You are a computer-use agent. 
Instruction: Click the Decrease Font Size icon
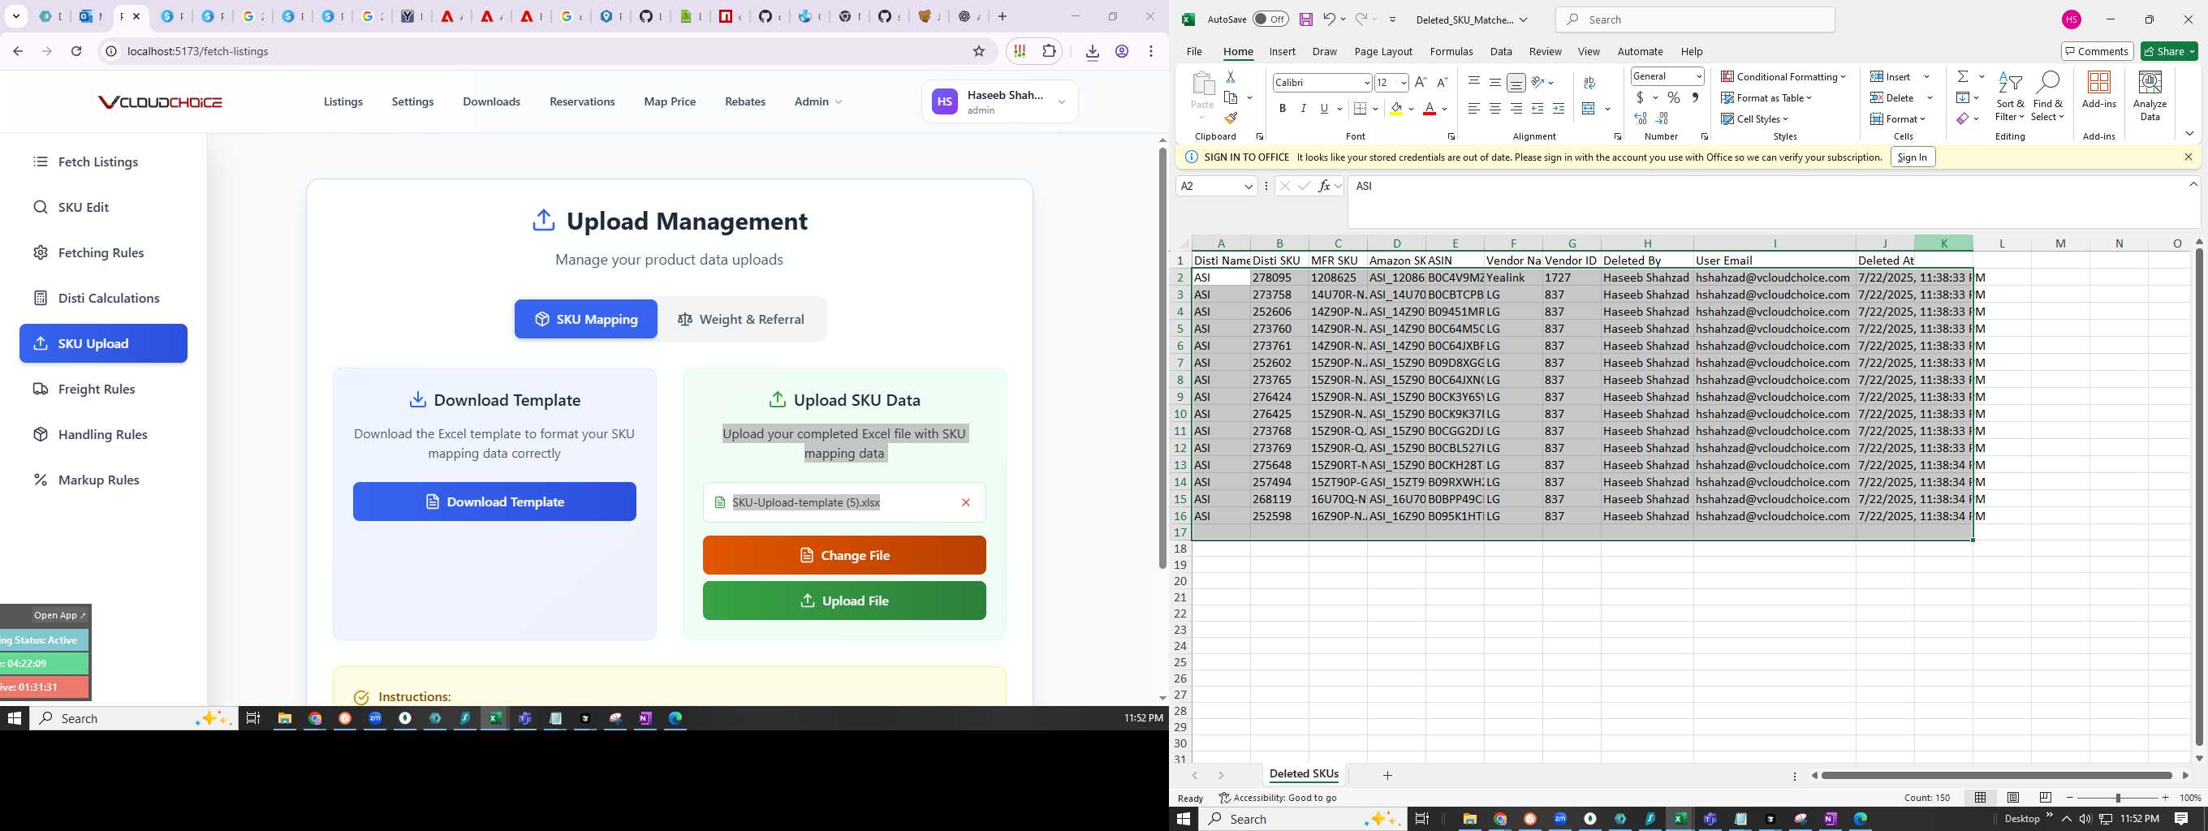(x=1442, y=82)
